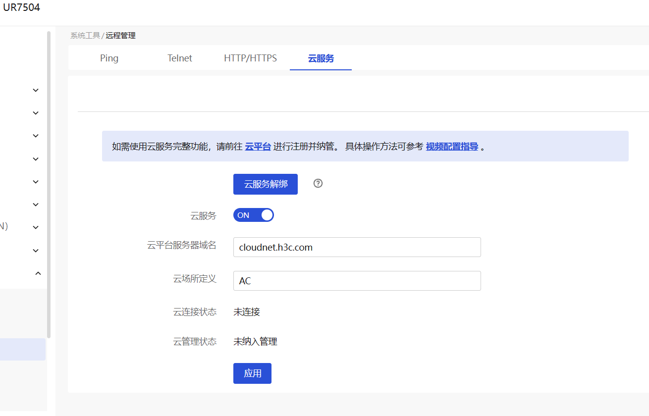Select the 云服务 tab

click(x=321, y=58)
